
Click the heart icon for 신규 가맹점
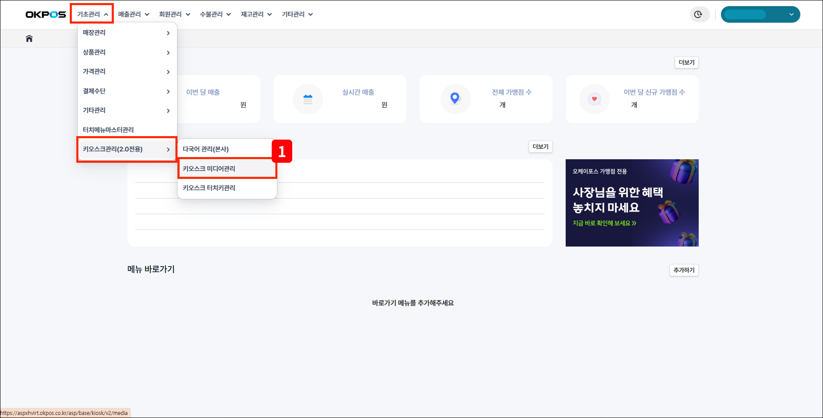pyautogui.click(x=594, y=99)
